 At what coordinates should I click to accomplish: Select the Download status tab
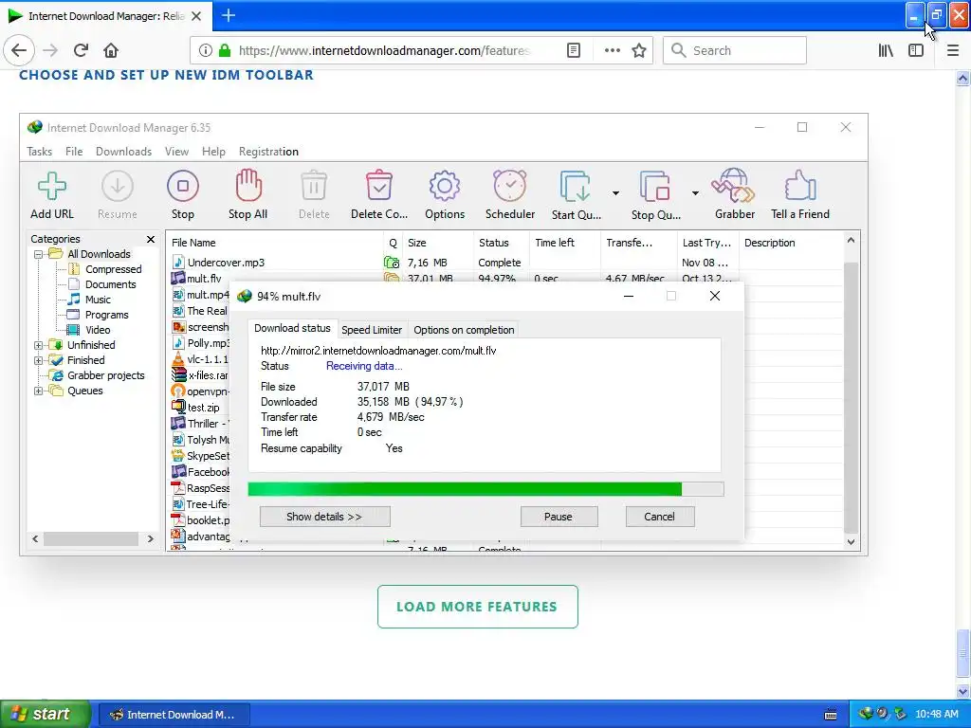tap(292, 328)
